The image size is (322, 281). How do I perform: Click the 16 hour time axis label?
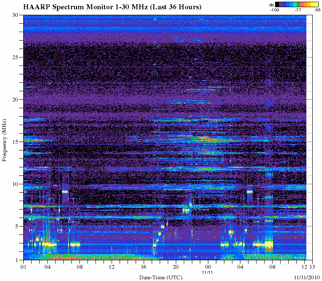144,267
